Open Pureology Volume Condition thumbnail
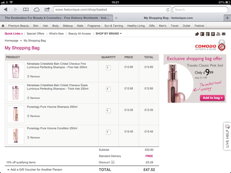This screenshot has width=231, height=173. click(x=16, y=136)
